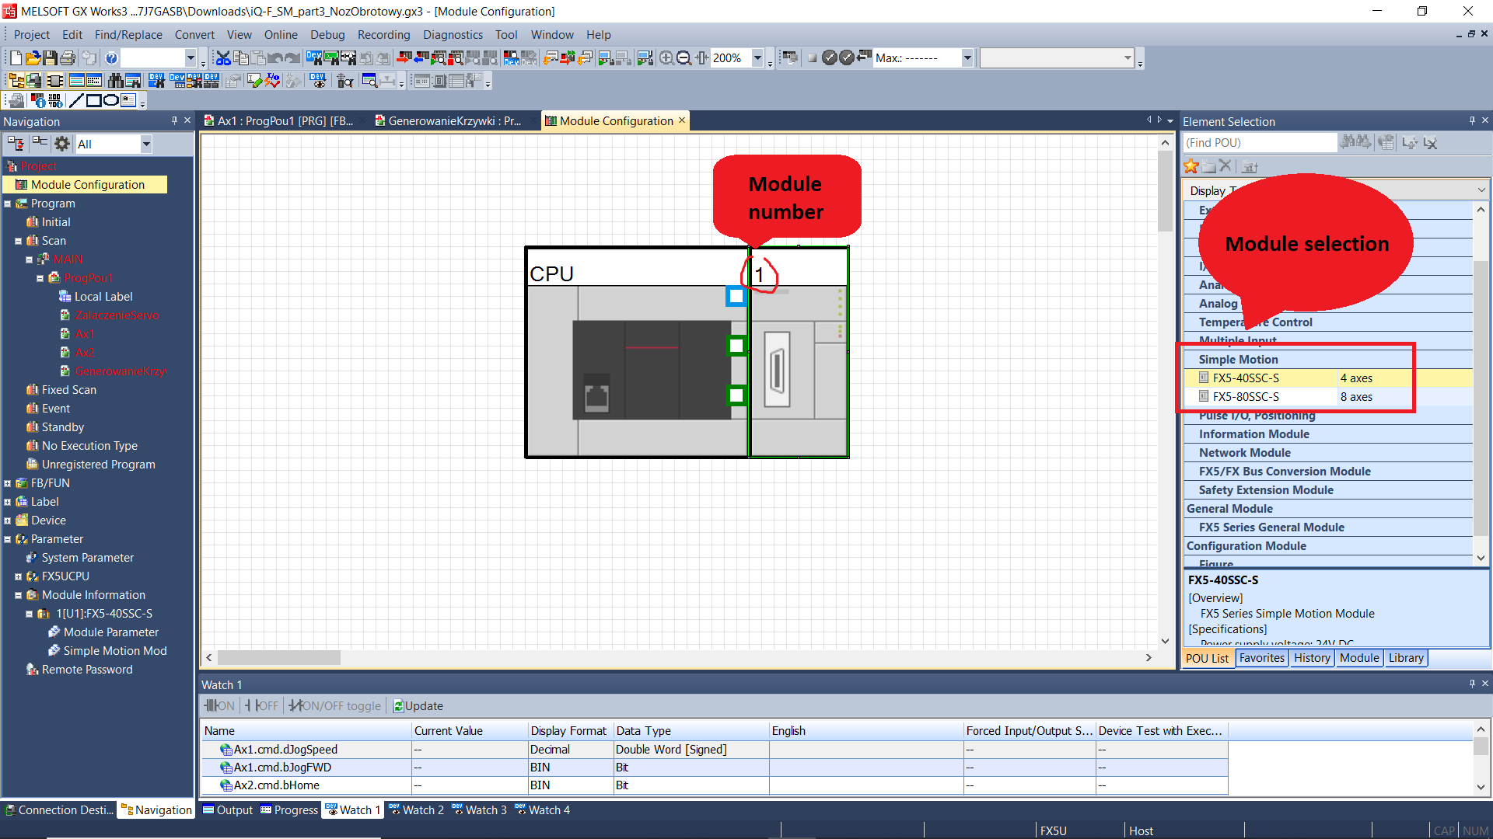The width and height of the screenshot is (1493, 839).
Task: Open the Display Target dropdown in Element Selection
Action: [x=1481, y=190]
